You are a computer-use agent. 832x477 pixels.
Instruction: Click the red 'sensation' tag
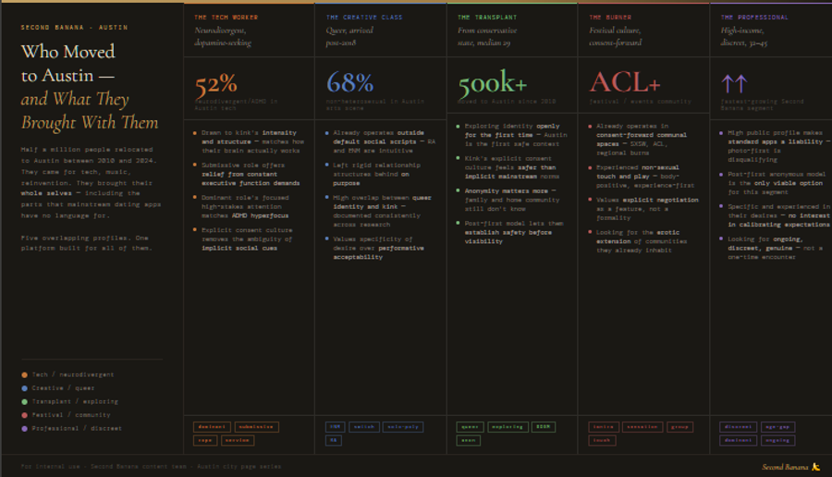point(642,426)
